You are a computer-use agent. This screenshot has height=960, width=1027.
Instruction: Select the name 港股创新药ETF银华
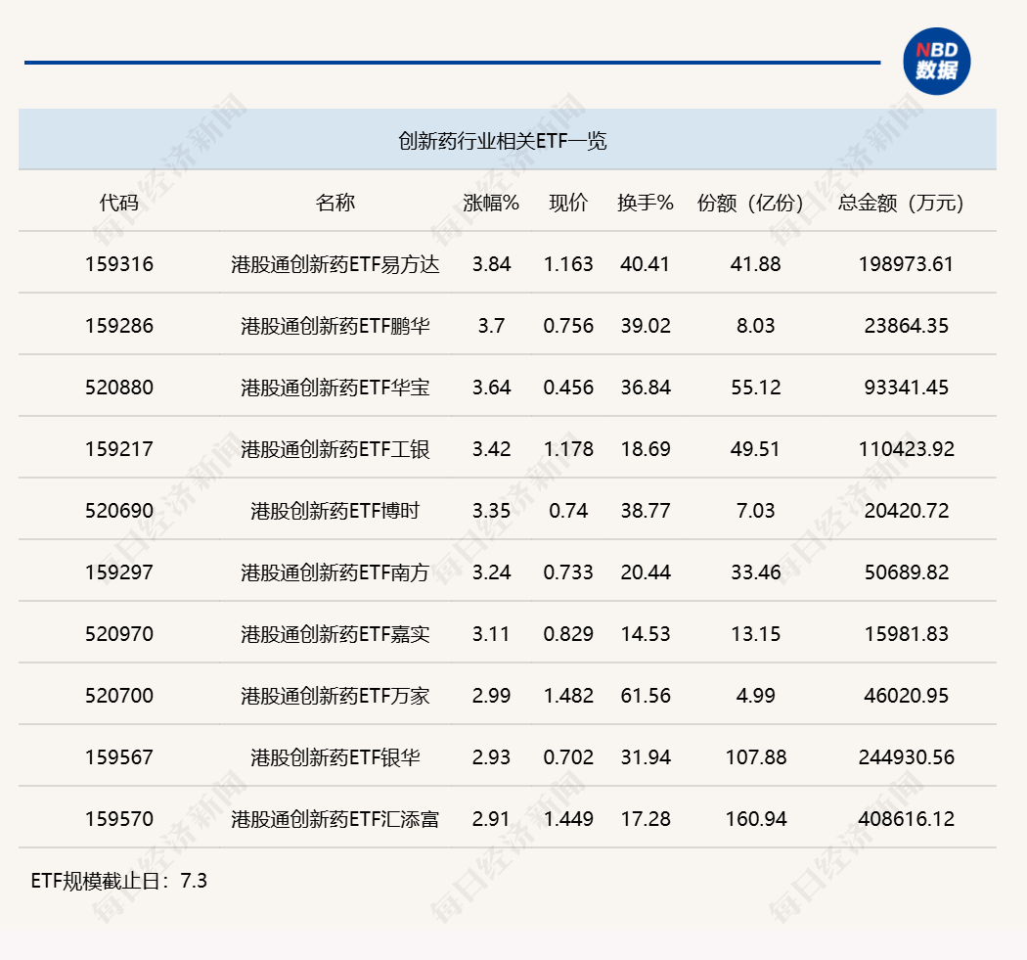click(x=335, y=756)
